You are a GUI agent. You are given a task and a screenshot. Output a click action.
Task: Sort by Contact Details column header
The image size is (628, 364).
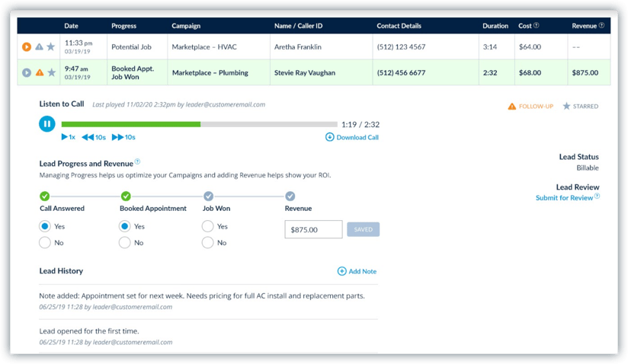tap(399, 26)
